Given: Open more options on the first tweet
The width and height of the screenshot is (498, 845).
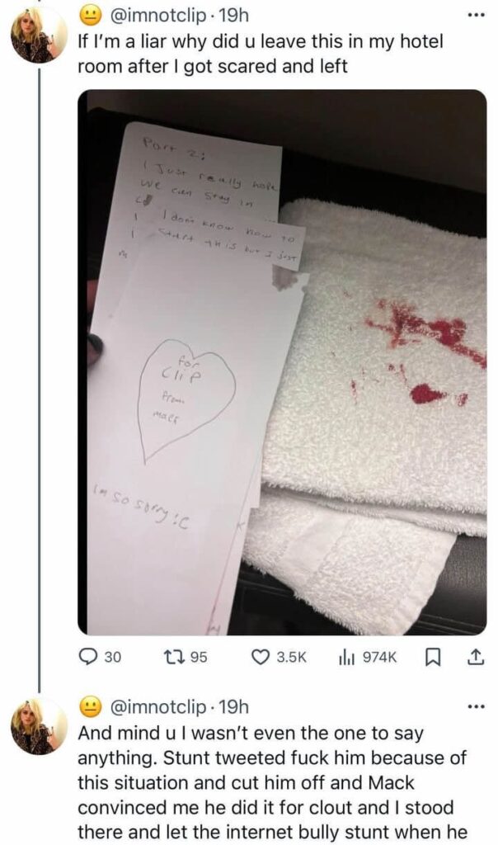Looking at the screenshot, I should click(x=474, y=16).
